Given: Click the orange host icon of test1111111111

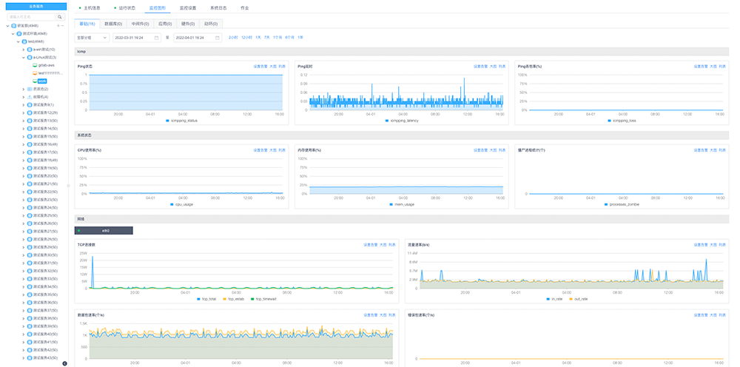Looking at the screenshot, I should point(35,73).
